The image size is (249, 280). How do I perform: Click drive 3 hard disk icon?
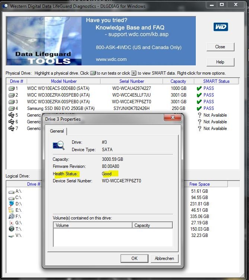pos(12,102)
